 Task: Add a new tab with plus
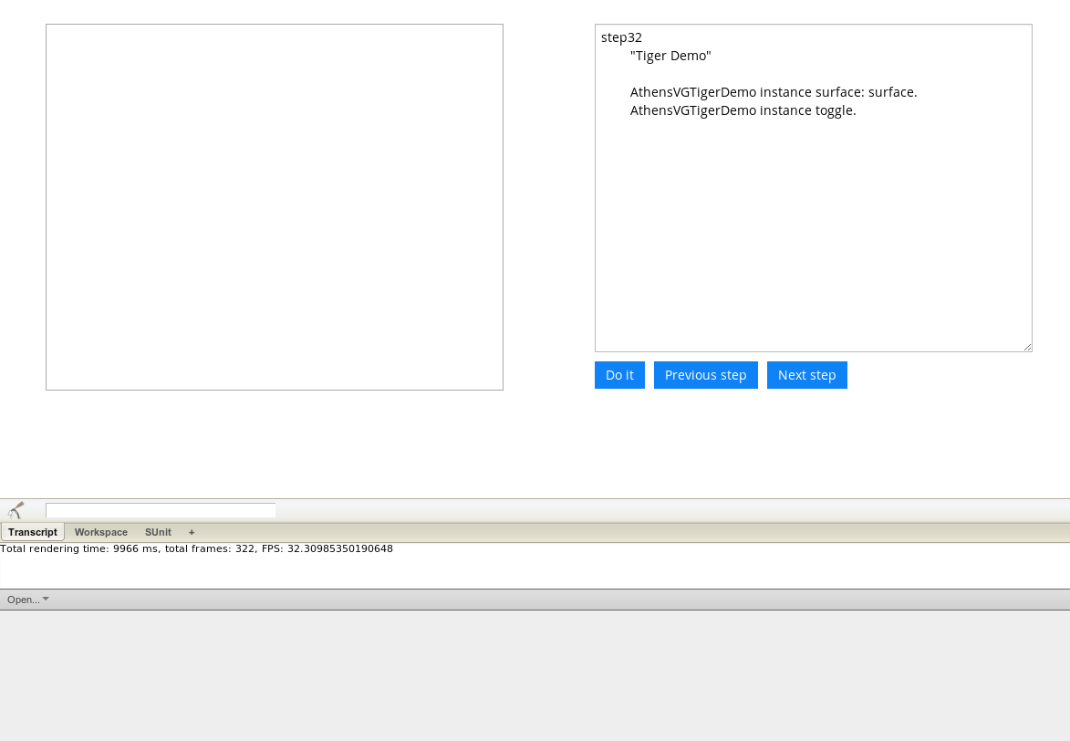192,532
